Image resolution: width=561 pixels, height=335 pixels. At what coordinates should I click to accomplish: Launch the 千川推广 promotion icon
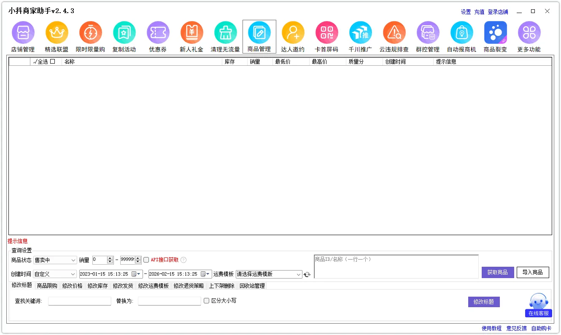(360, 33)
